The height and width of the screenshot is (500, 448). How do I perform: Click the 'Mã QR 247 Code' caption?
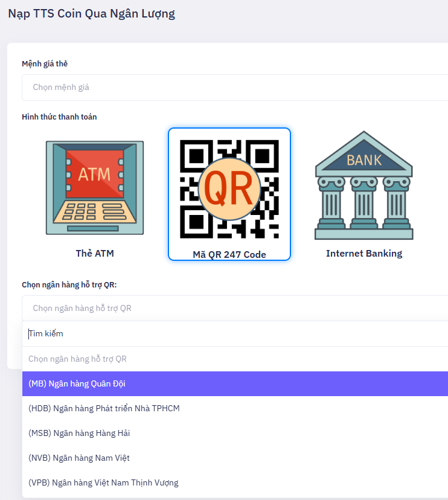click(229, 254)
